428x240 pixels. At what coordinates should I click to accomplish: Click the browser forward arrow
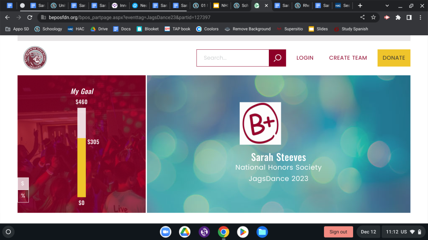coord(19,17)
